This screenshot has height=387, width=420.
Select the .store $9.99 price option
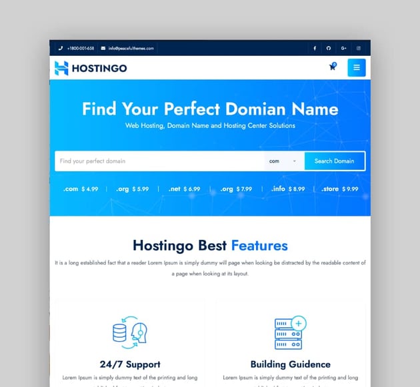[340, 189]
